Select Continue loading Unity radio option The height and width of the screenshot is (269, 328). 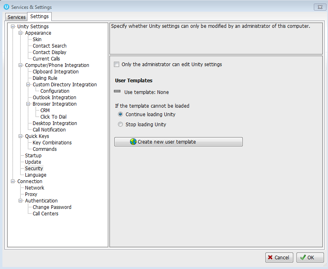(x=120, y=115)
